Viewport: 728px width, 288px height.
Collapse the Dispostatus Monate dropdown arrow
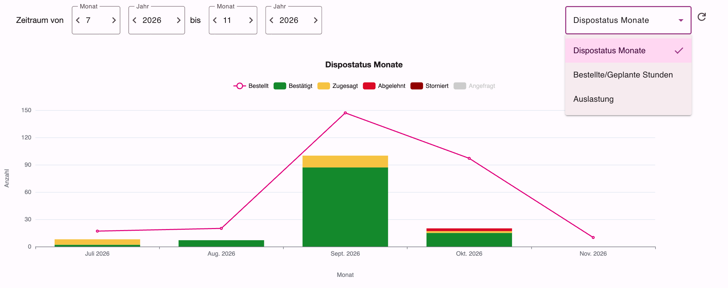tap(681, 20)
